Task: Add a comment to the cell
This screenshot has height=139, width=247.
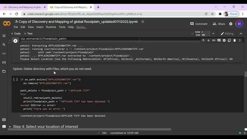Action: point(219,41)
